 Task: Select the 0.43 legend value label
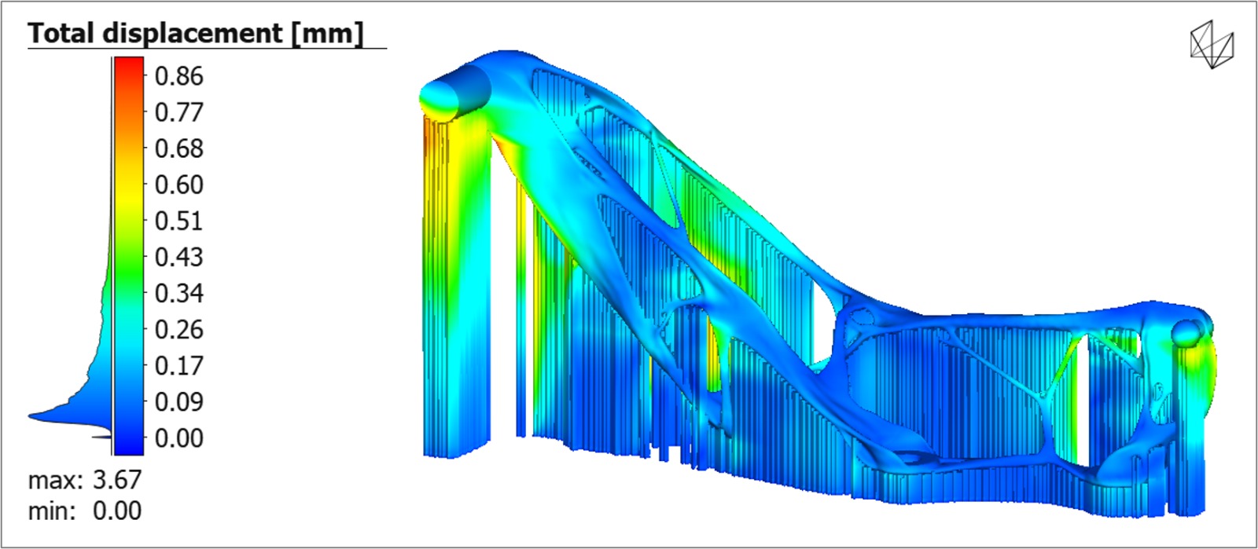point(178,257)
